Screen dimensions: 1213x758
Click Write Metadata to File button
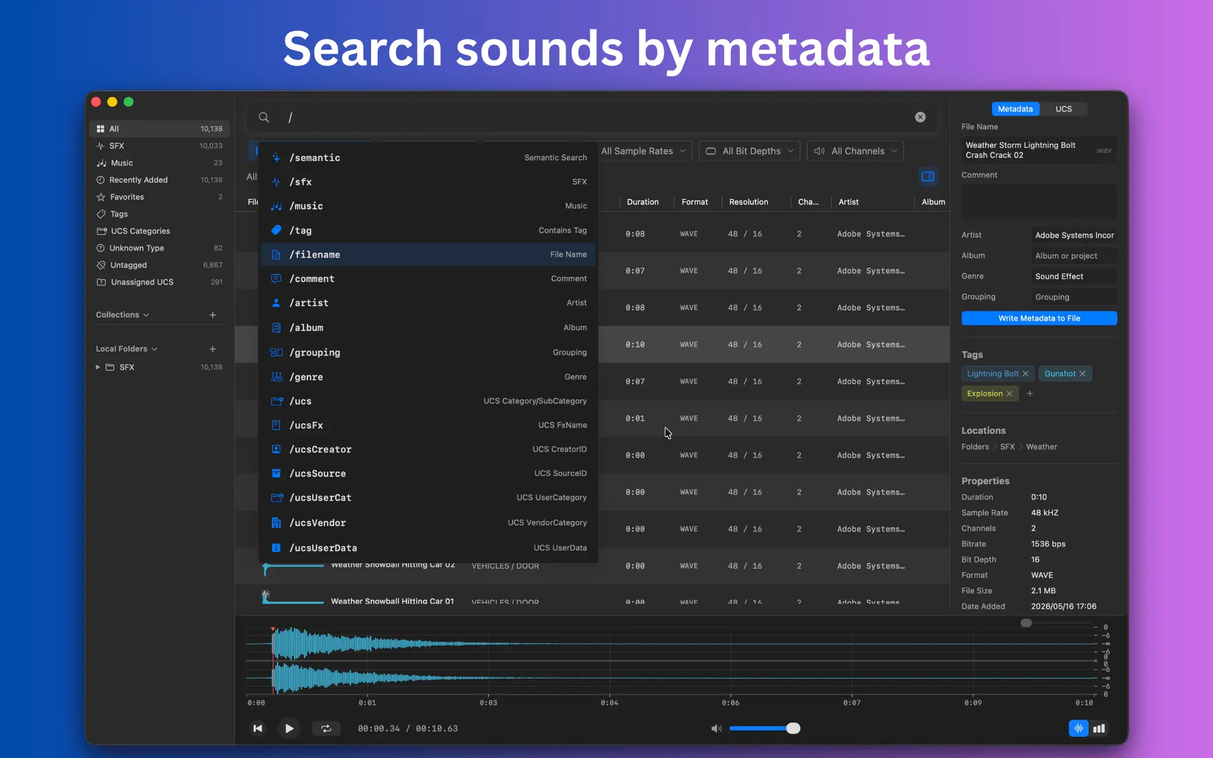click(1039, 318)
